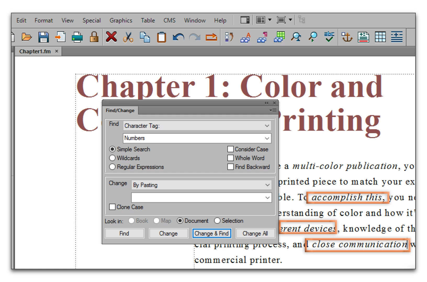Image resolution: width=427 pixels, height=282 pixels.
Task: Close the Chapter1.fm tab
Action: tap(57, 51)
